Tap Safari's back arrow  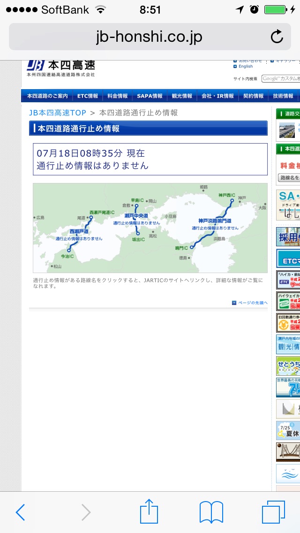20,512
